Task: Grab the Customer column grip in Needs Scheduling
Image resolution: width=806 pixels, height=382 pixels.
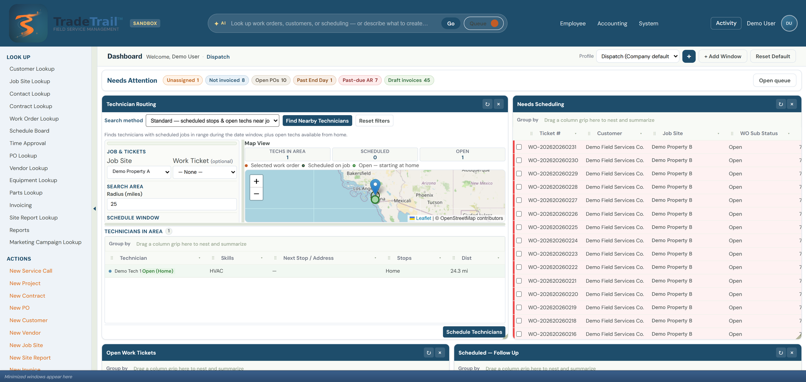Action: tap(589, 133)
